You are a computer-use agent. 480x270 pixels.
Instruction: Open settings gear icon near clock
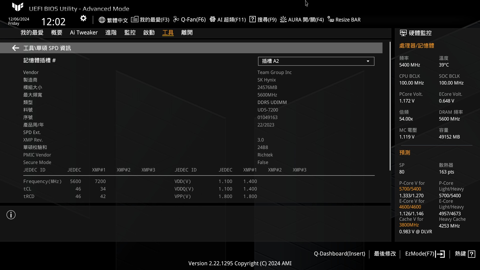coord(83,18)
